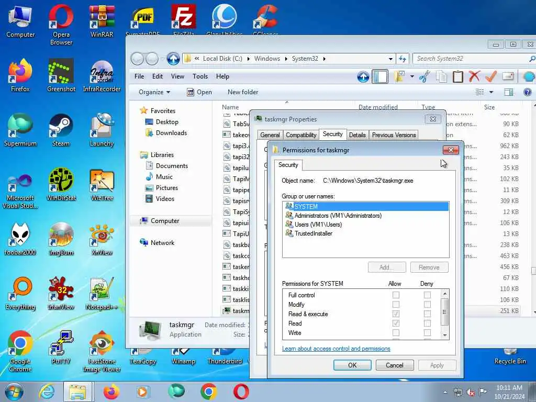Click the Explorer Up arrow next to Back/Forward
536x402 pixels.
tap(173, 59)
